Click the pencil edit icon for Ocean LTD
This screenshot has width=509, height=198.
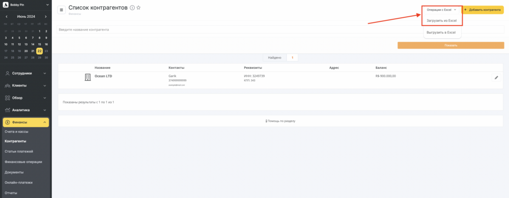point(496,77)
